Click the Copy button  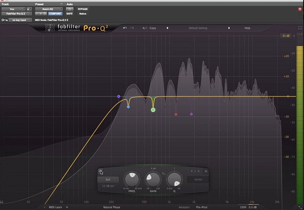(153, 28)
